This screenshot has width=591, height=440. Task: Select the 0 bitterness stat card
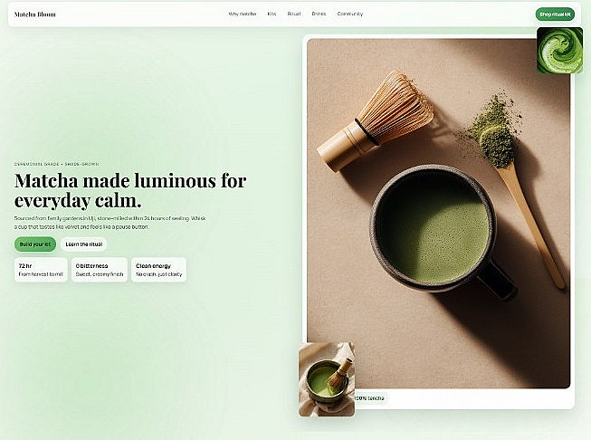click(100, 270)
